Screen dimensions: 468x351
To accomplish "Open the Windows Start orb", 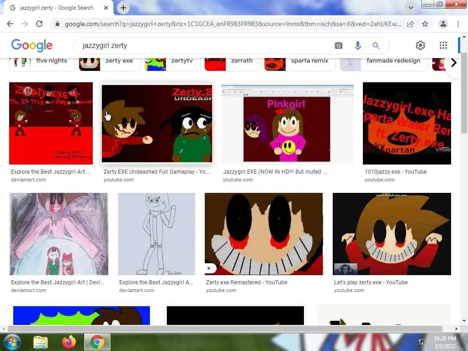I will pos(11,342).
